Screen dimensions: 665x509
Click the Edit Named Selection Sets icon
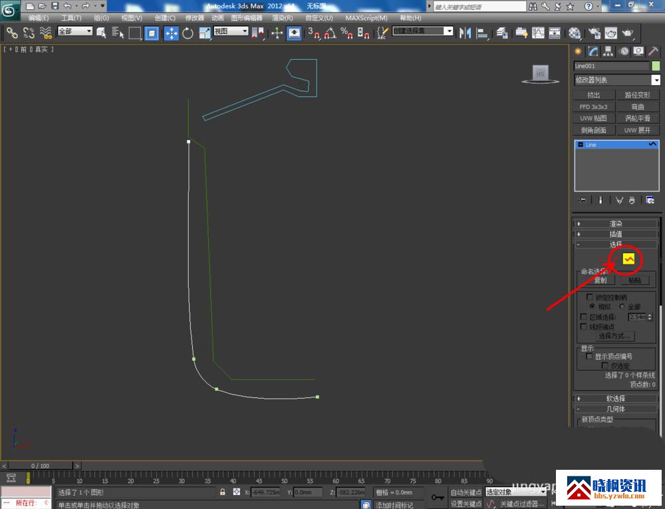[382, 33]
